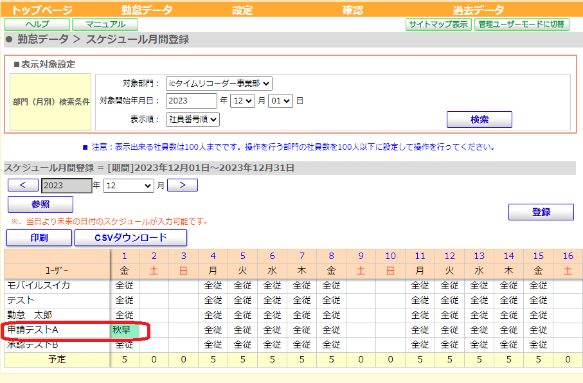Open the start day dropdown showing 01
This screenshot has width=583, height=383.
(x=281, y=101)
